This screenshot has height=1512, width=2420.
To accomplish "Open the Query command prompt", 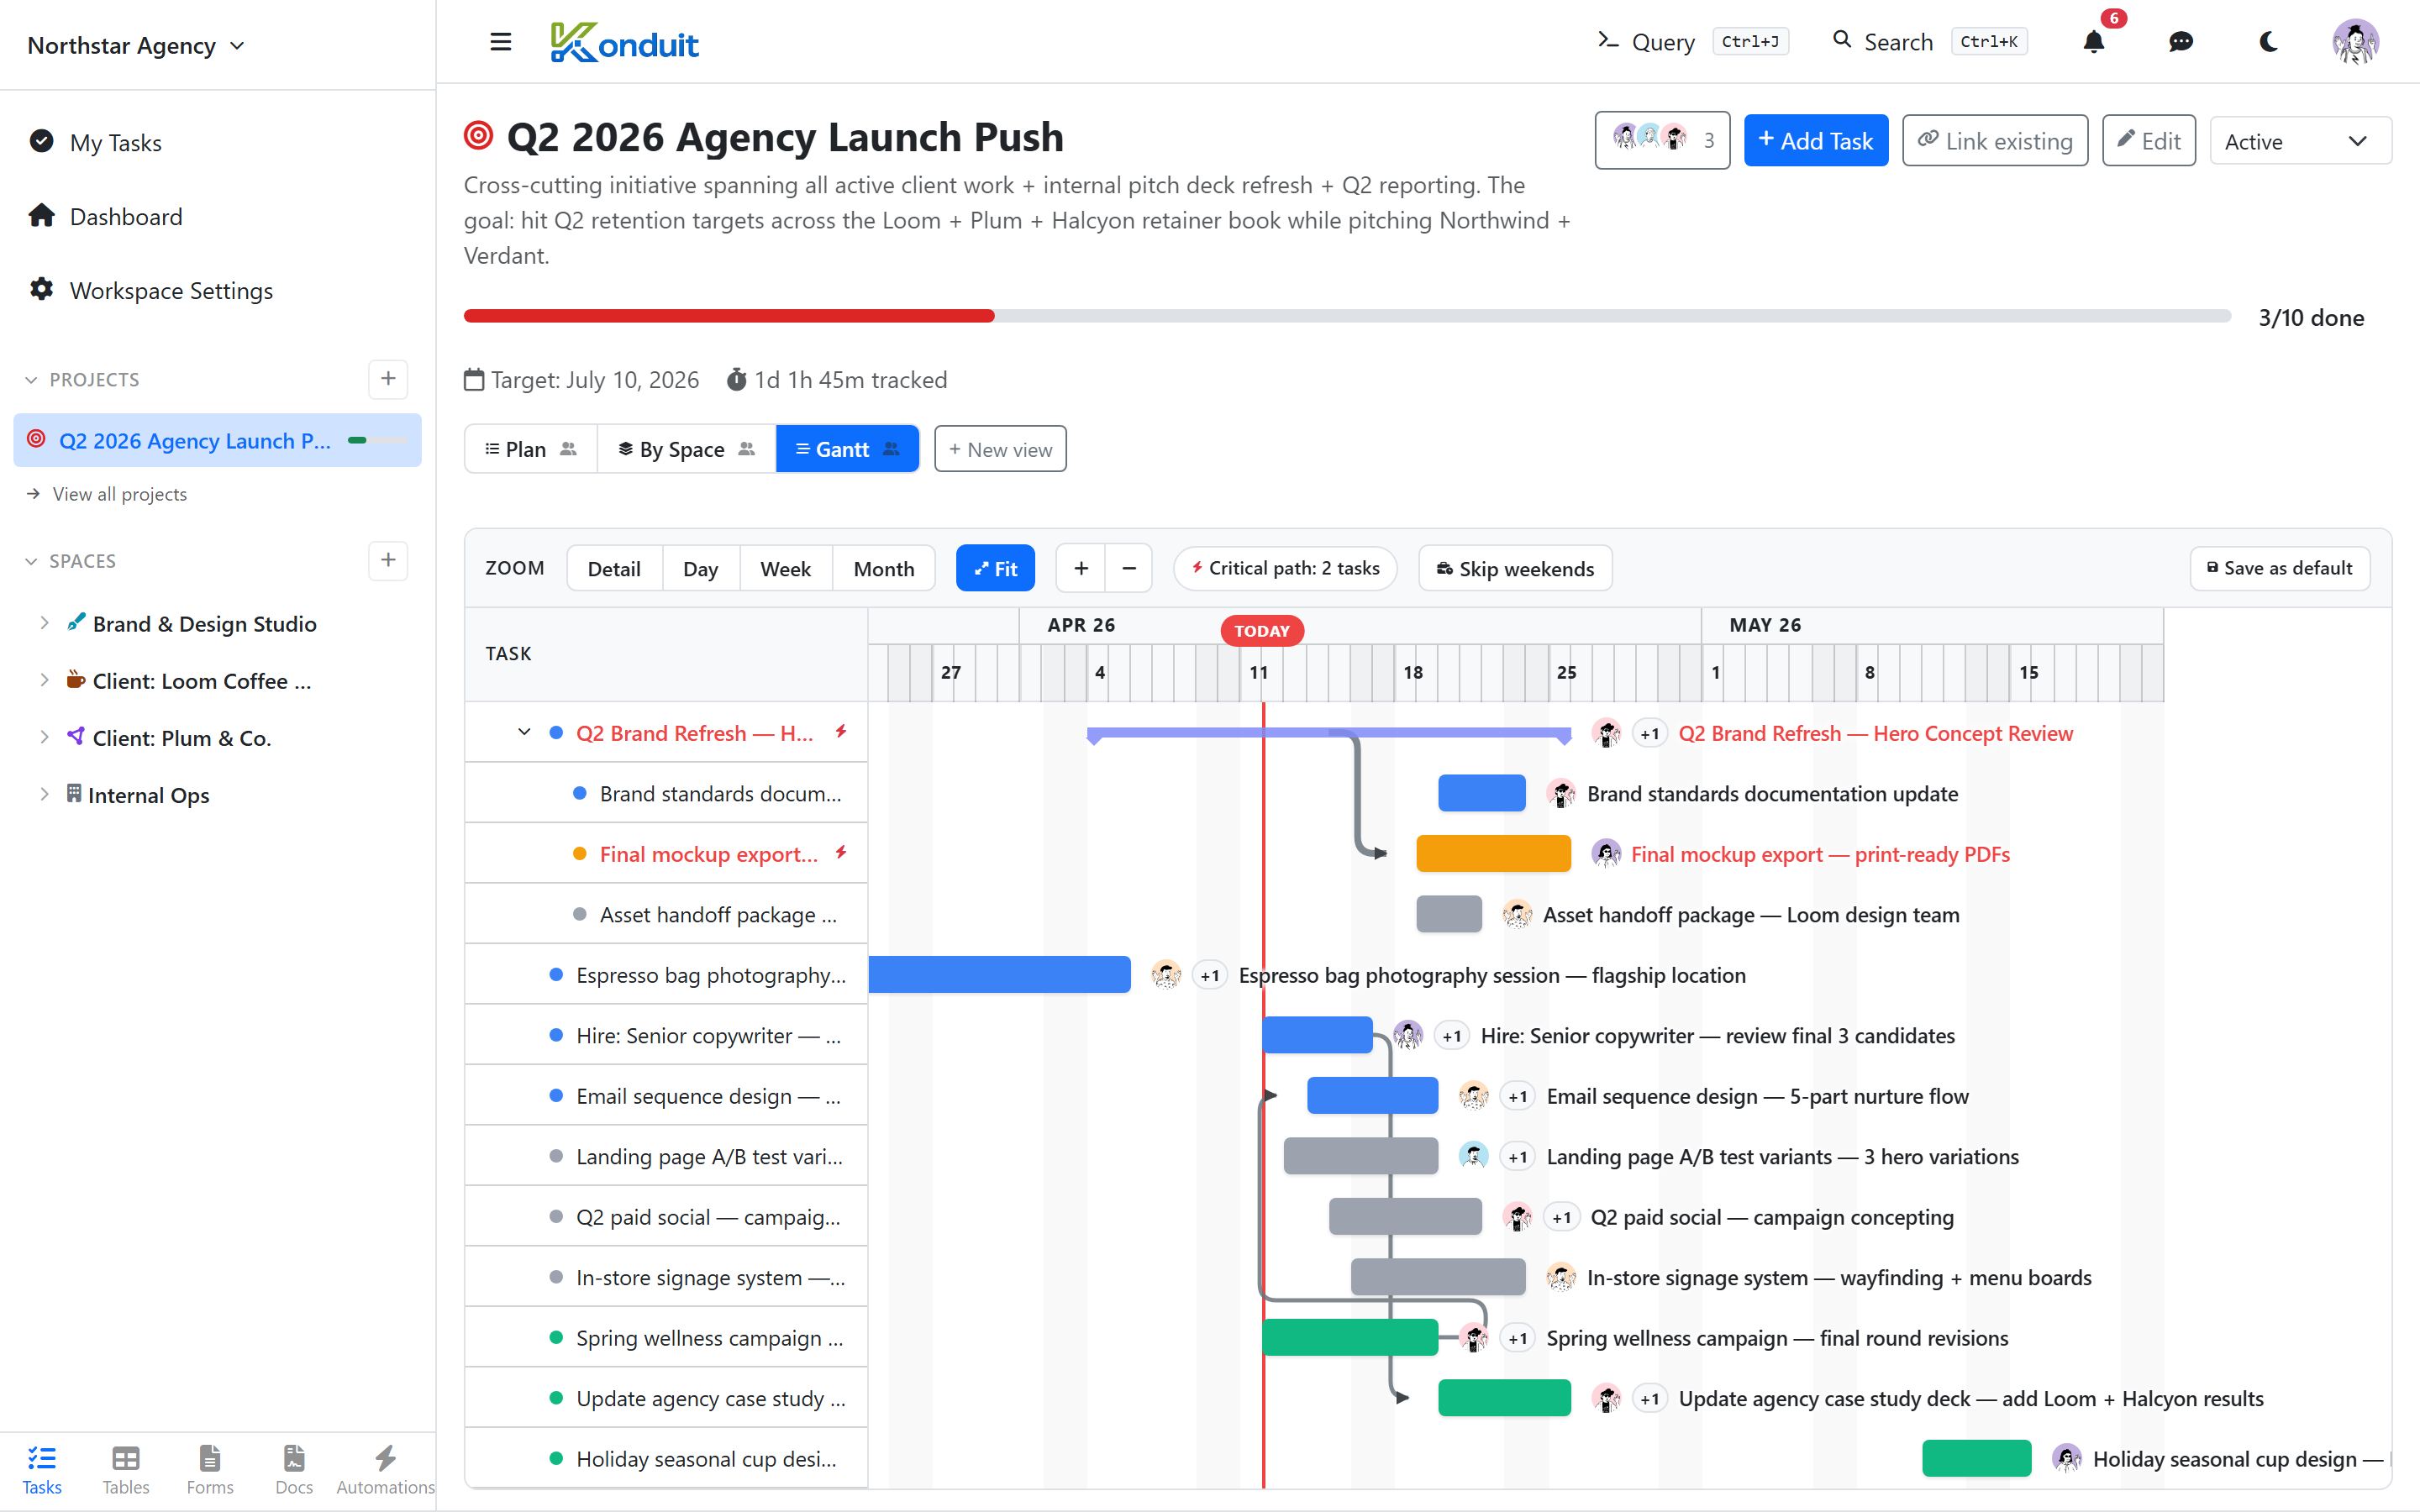I will pyautogui.click(x=1692, y=42).
